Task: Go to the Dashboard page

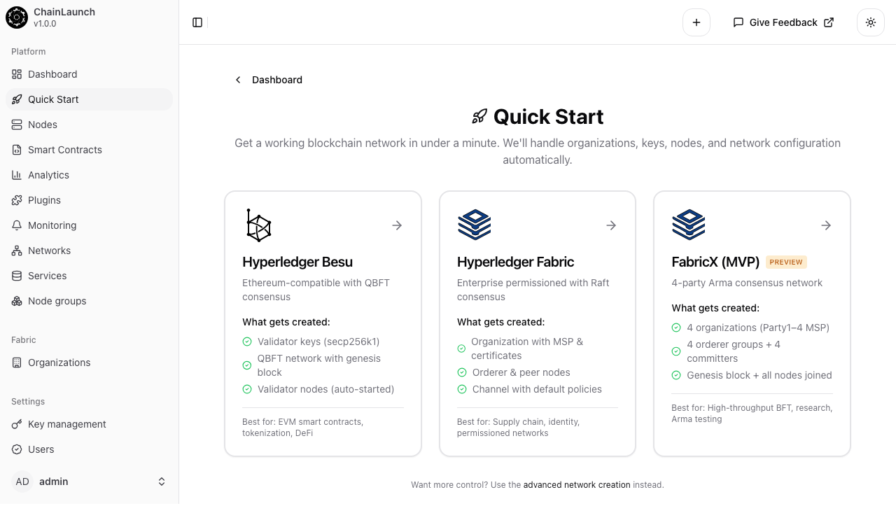Action: (x=52, y=73)
